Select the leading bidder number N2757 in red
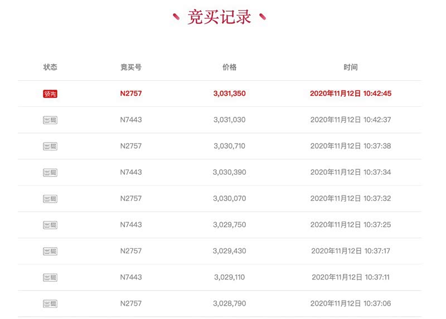 tap(131, 94)
